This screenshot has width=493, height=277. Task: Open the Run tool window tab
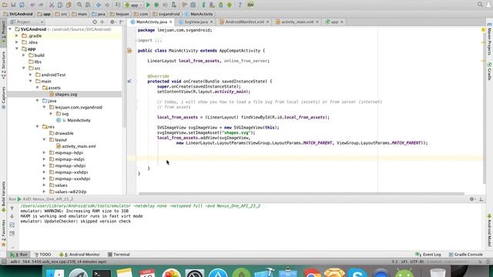pyautogui.click(x=18, y=255)
